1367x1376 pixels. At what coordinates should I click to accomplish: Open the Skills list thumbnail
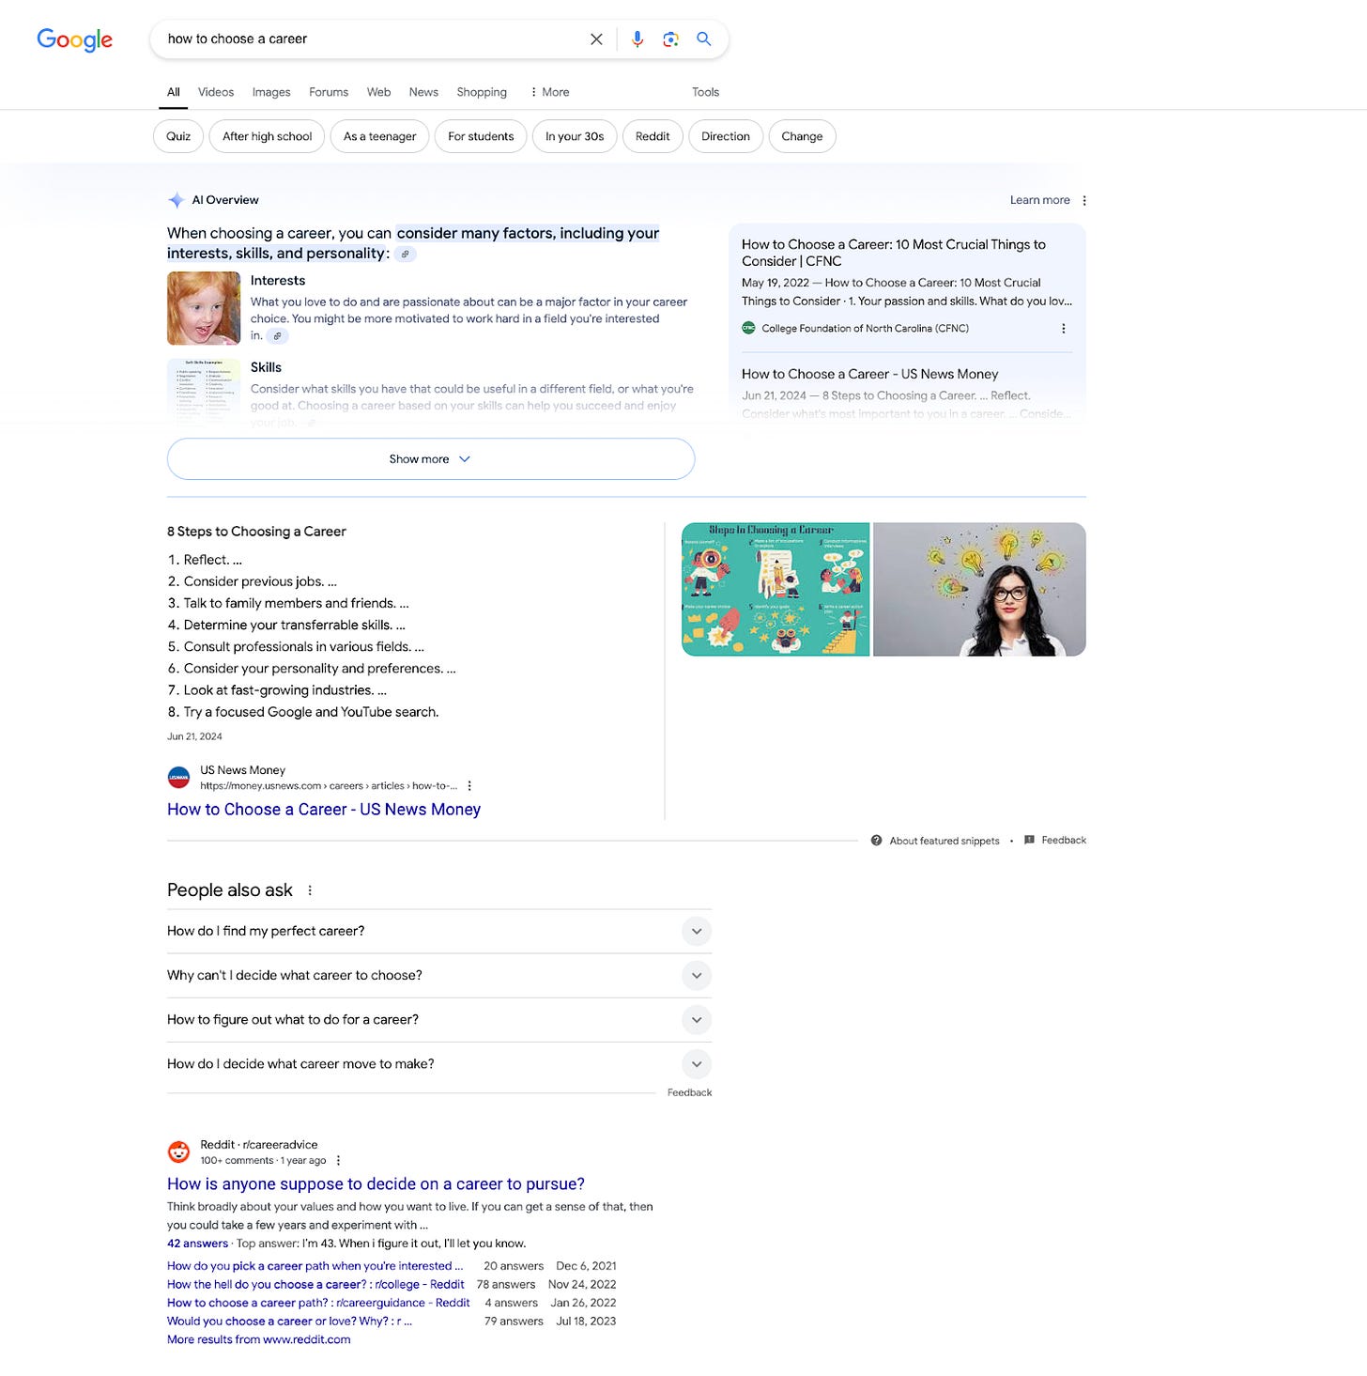click(x=204, y=393)
